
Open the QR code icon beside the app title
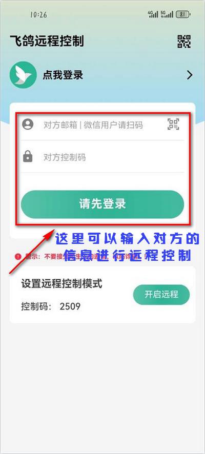(184, 42)
